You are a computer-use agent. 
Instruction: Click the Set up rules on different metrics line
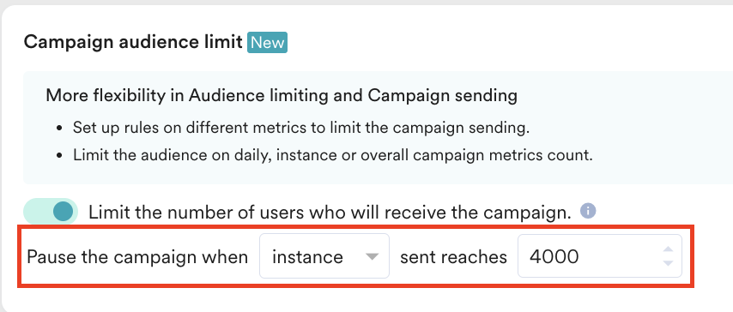301,128
